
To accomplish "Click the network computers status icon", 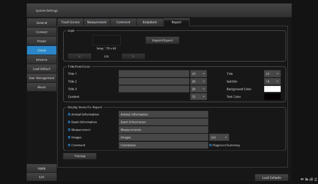I will [311, 179].
